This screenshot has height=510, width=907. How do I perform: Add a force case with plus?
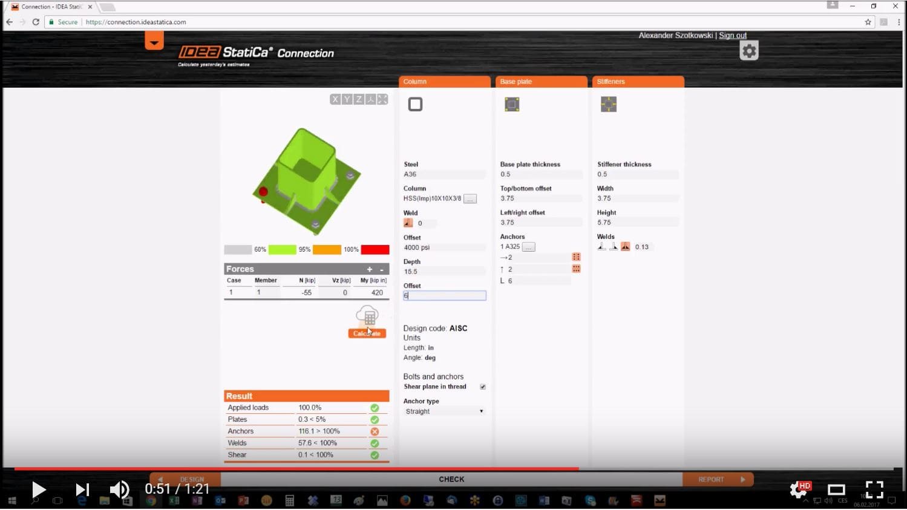point(370,269)
